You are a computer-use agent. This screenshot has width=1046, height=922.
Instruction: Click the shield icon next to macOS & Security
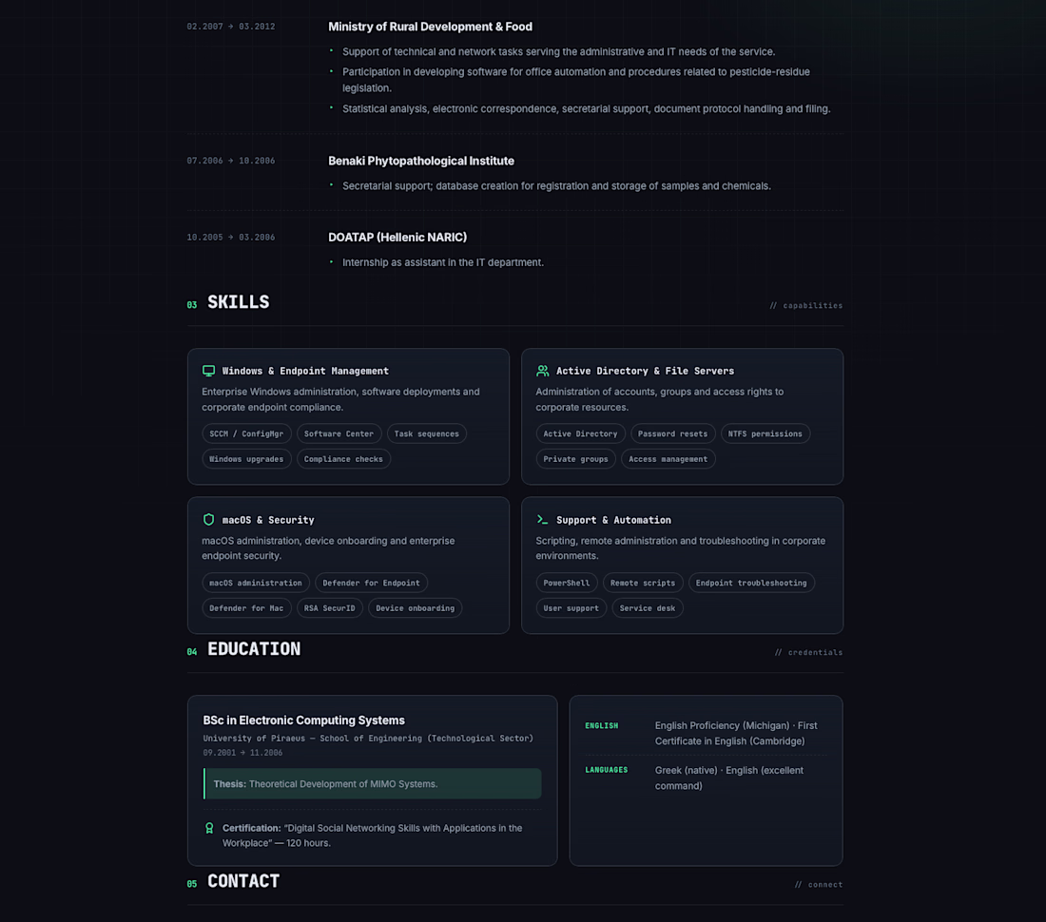tap(209, 519)
